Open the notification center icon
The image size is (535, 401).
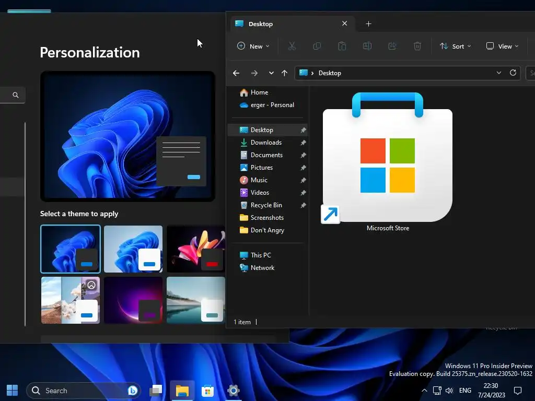click(x=518, y=391)
